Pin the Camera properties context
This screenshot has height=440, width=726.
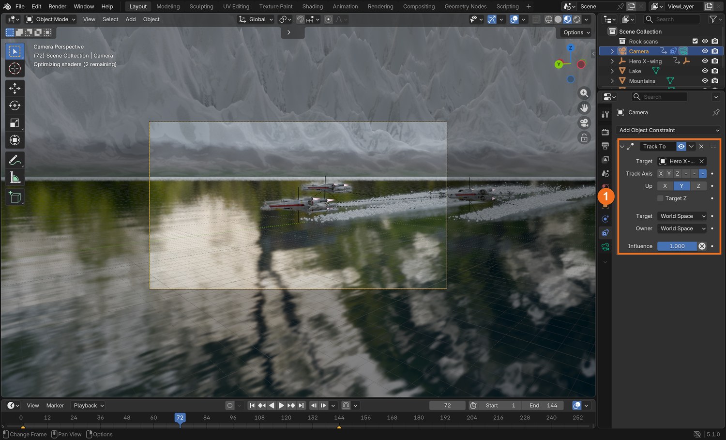(x=716, y=112)
